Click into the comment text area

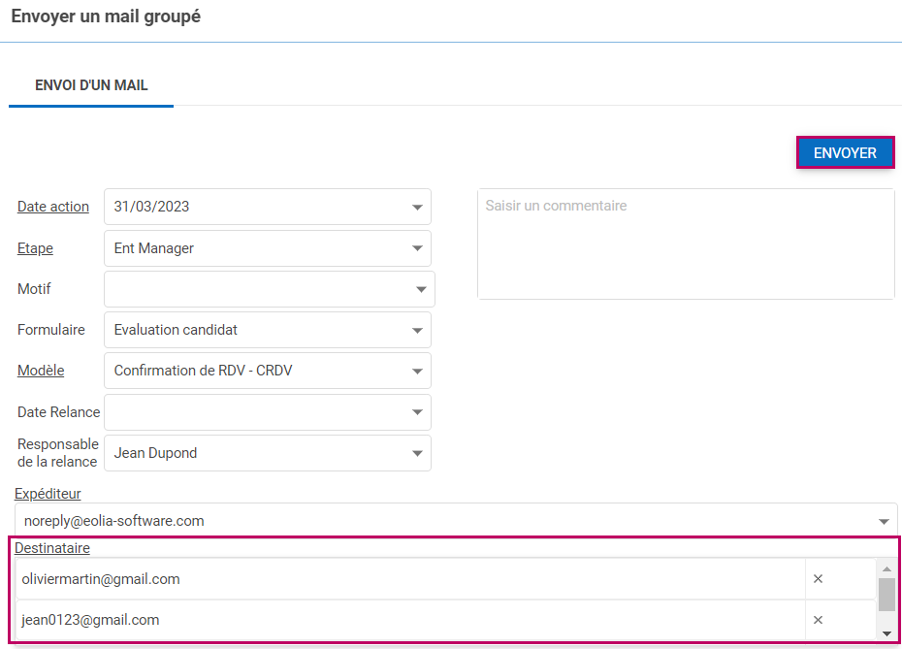(685, 243)
